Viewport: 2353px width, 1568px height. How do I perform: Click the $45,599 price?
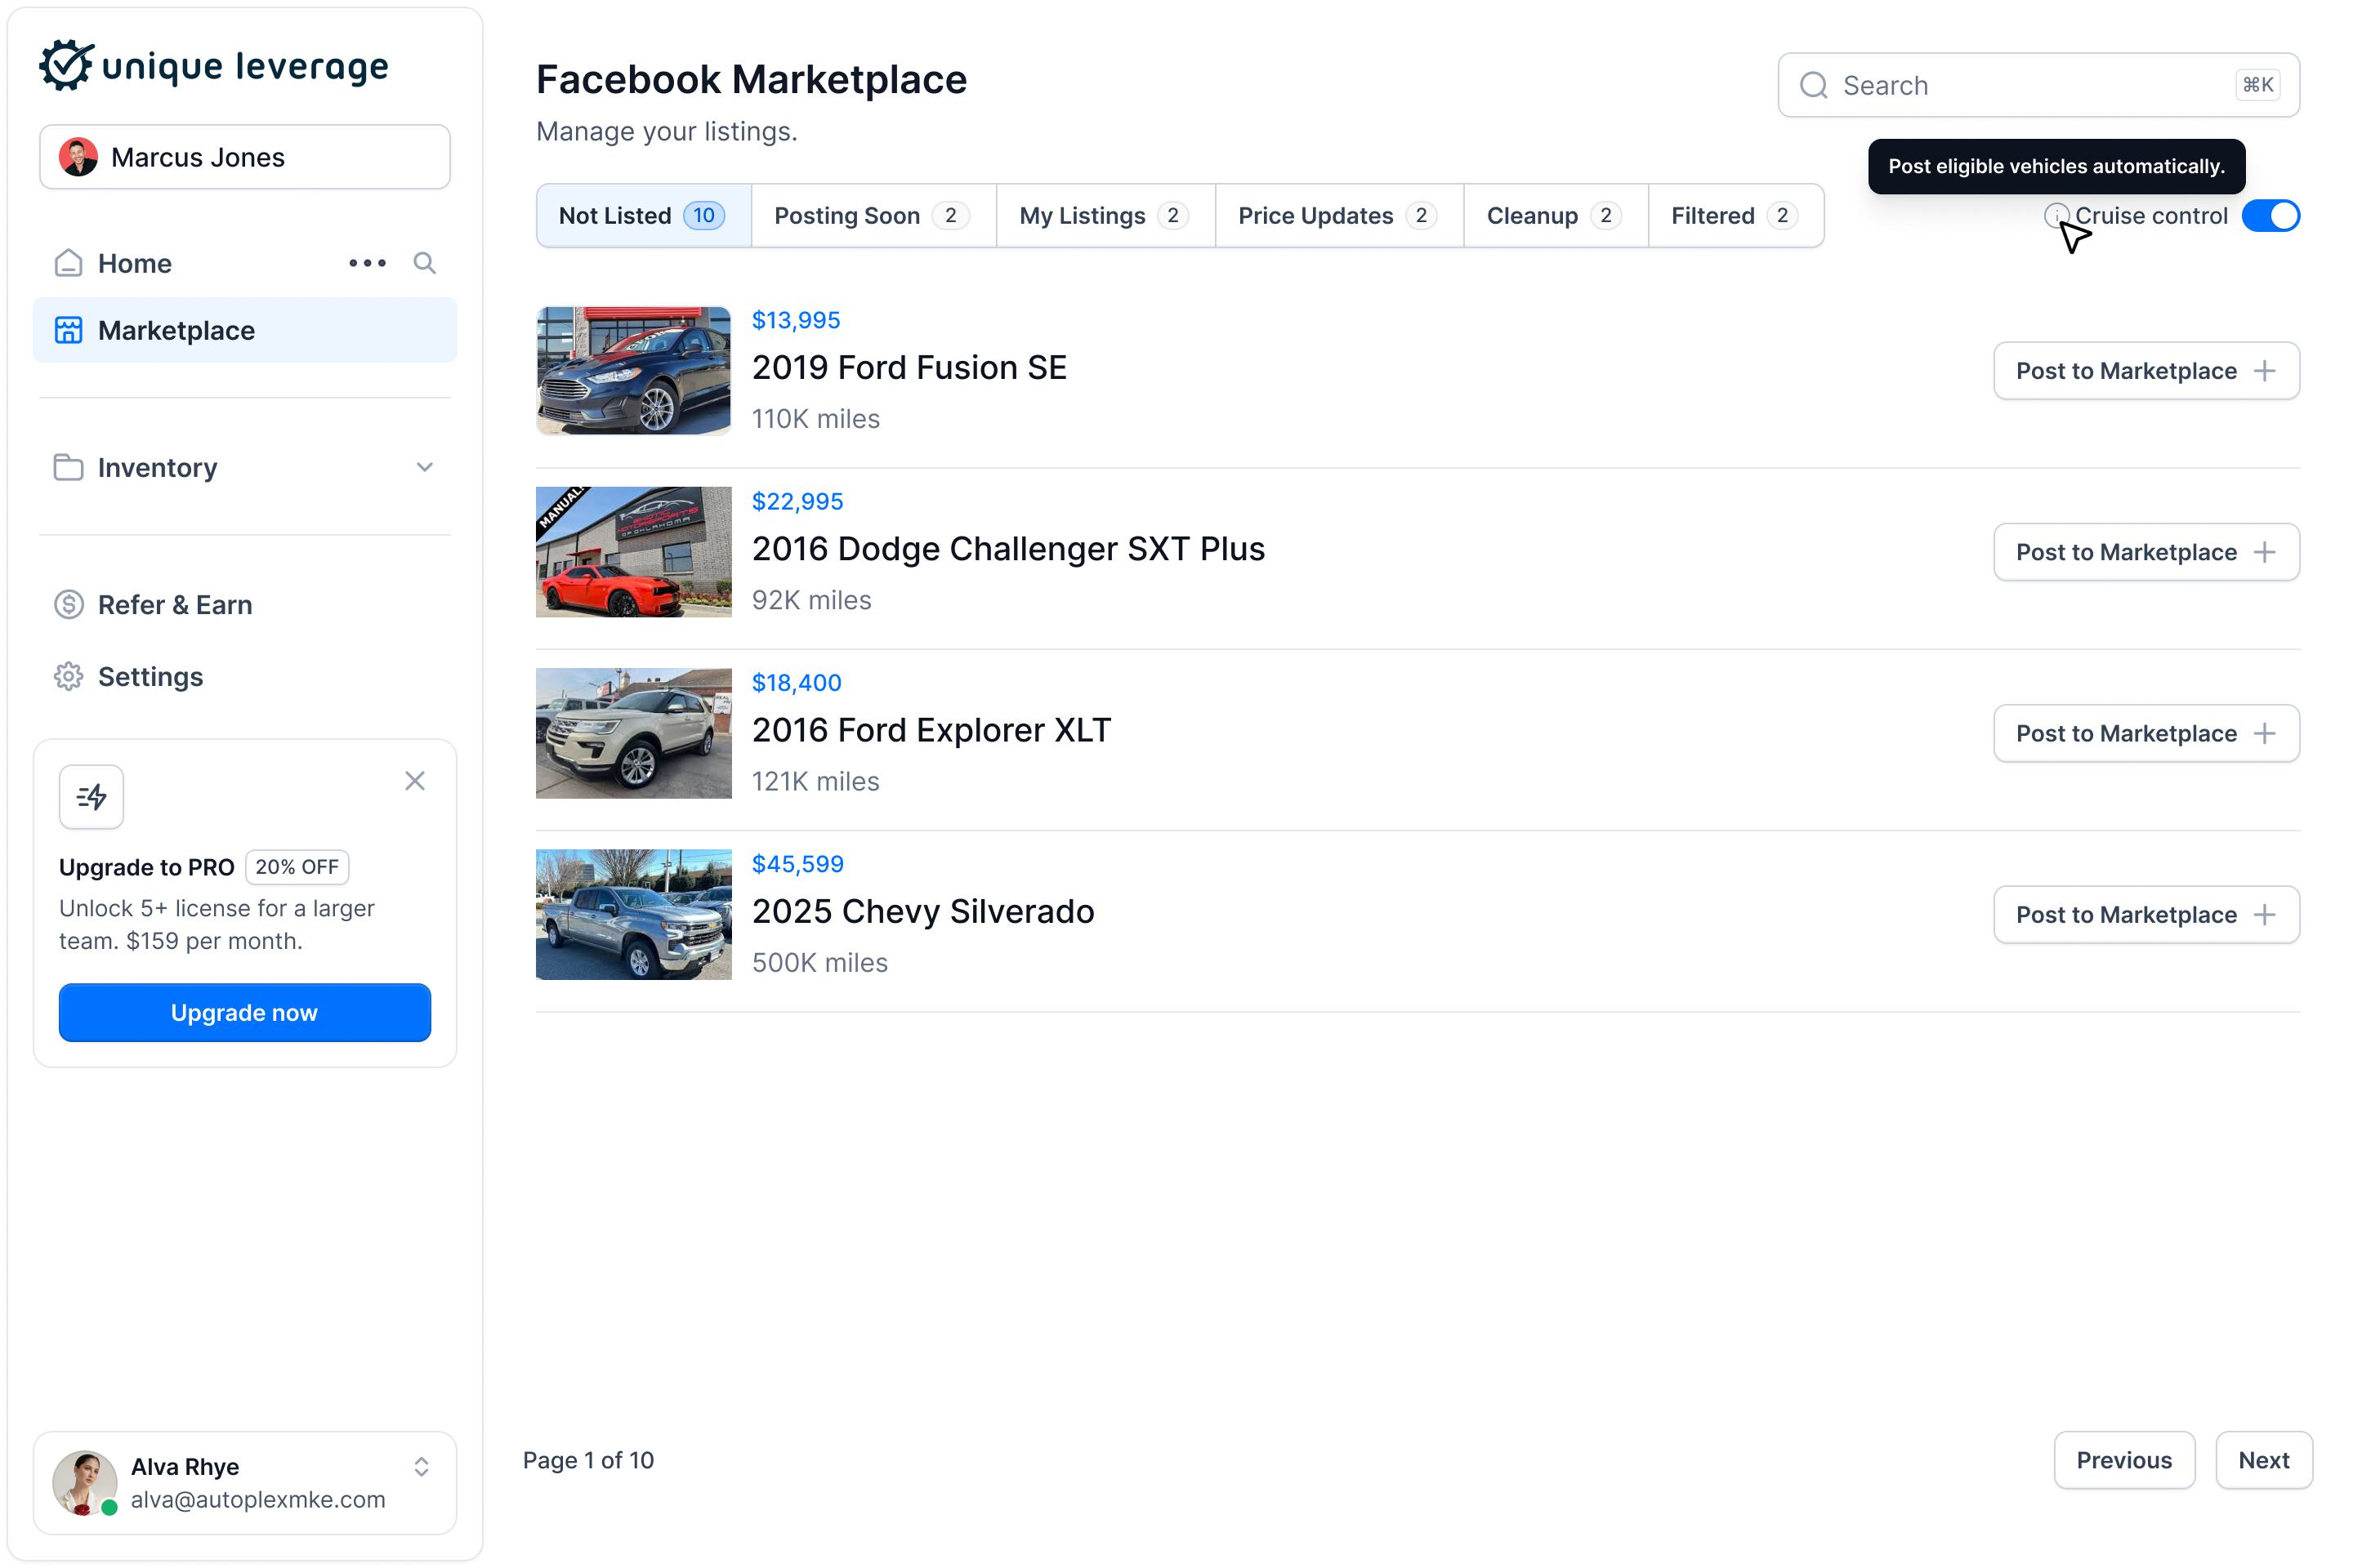tap(797, 863)
